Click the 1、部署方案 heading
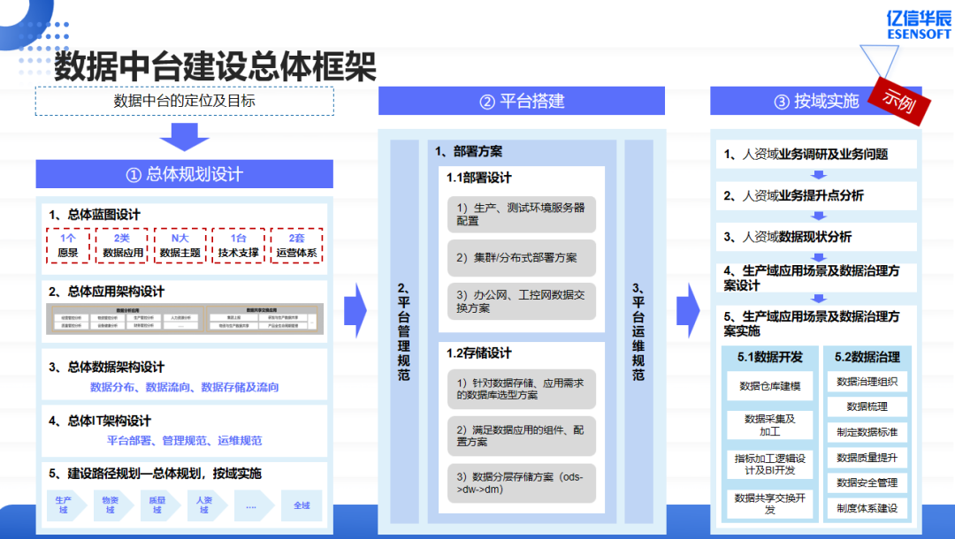955x539 pixels. click(469, 151)
